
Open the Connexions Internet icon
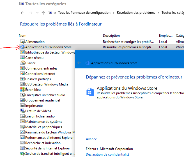point(22,74)
